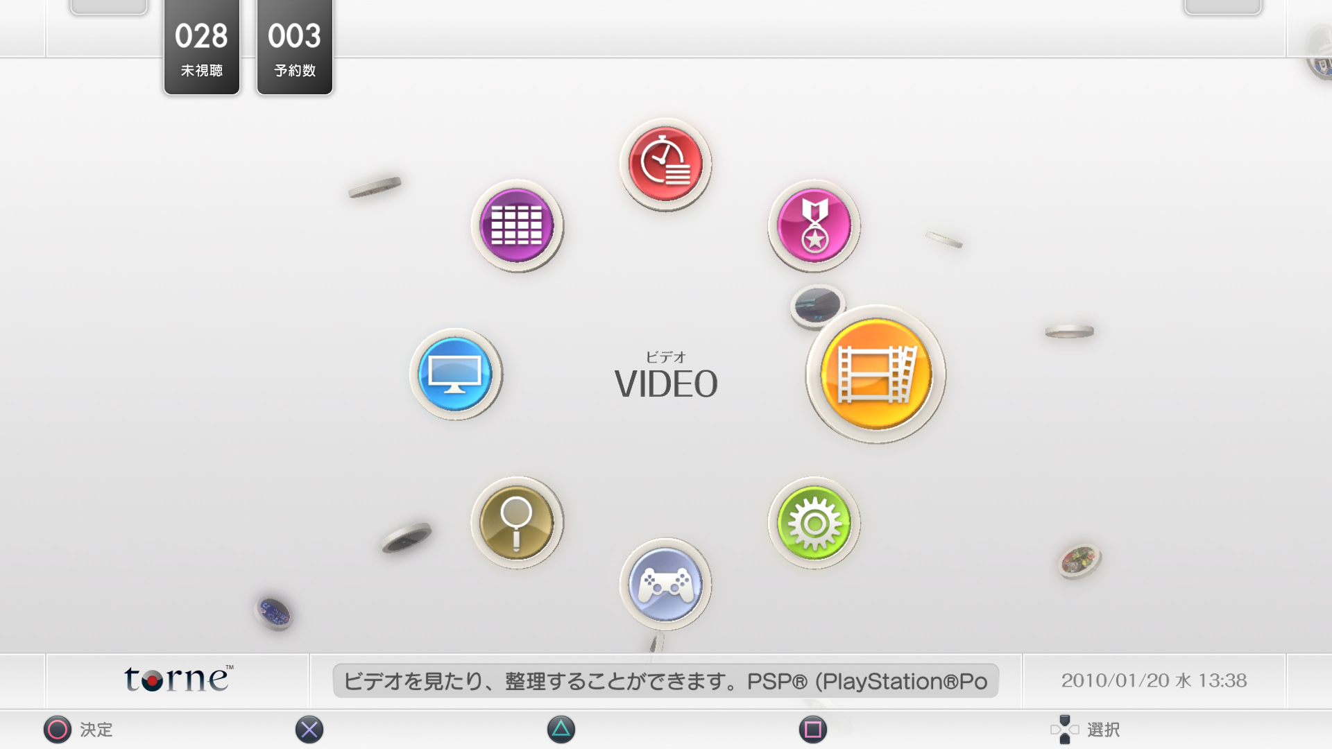1332x749 pixels.
Task: Click the torne logo
Action: [x=178, y=680]
